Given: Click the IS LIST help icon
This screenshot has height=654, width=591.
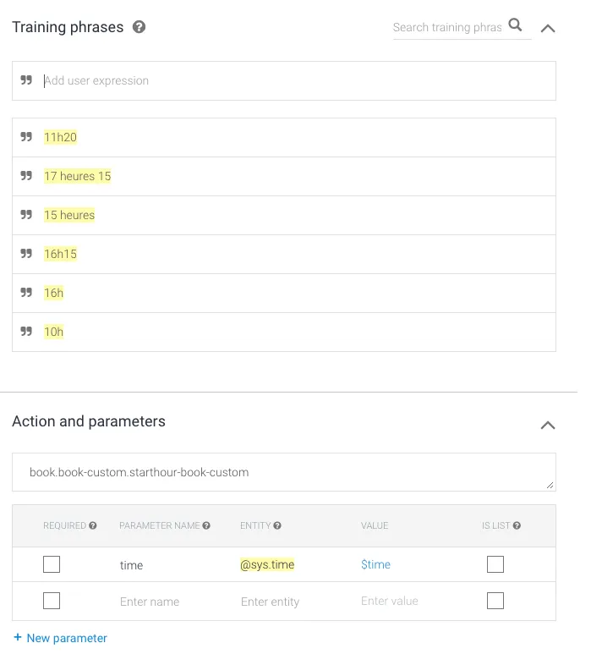Looking at the screenshot, I should [517, 525].
